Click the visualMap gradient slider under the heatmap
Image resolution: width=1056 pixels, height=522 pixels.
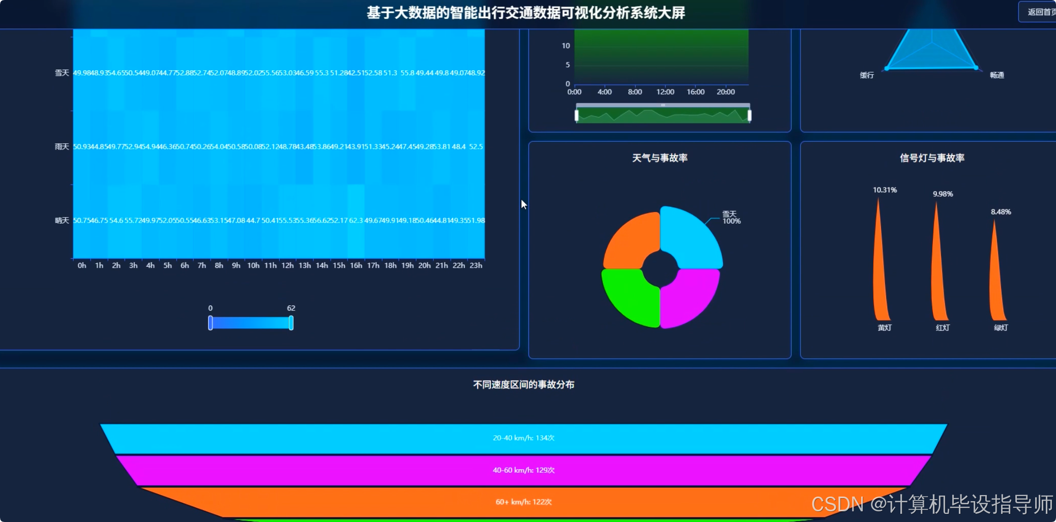click(x=250, y=322)
